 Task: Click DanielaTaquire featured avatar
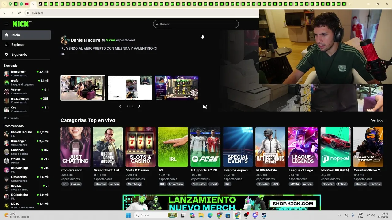[65, 40]
